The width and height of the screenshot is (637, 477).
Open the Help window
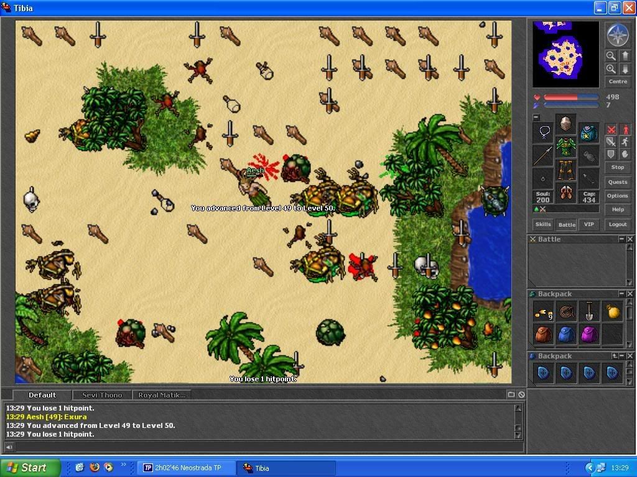pyautogui.click(x=618, y=210)
